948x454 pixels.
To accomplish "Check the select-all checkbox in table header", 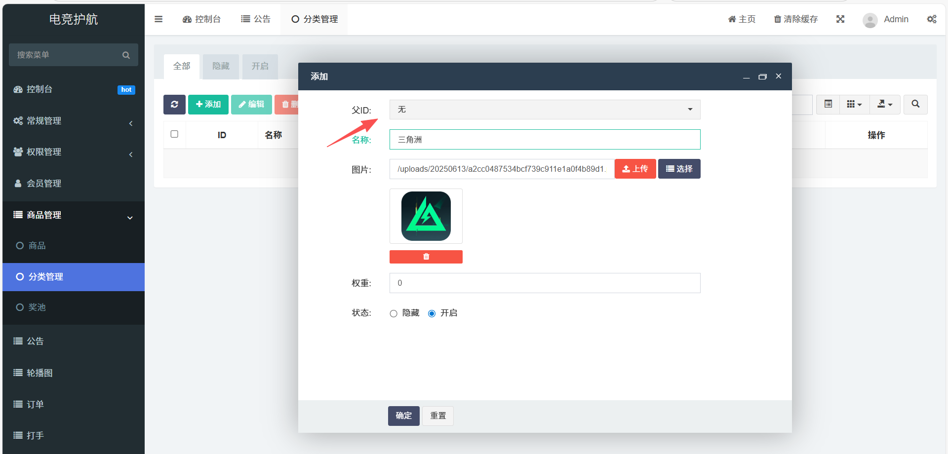I will [174, 134].
